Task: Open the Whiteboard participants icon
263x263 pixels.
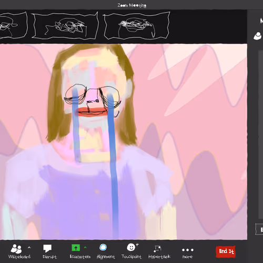Action: coord(16,249)
